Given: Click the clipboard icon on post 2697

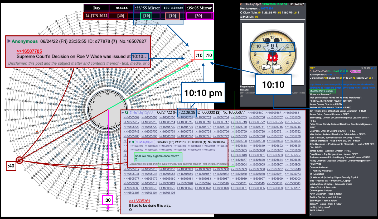Looking at the screenshot, I should (365, 68).
